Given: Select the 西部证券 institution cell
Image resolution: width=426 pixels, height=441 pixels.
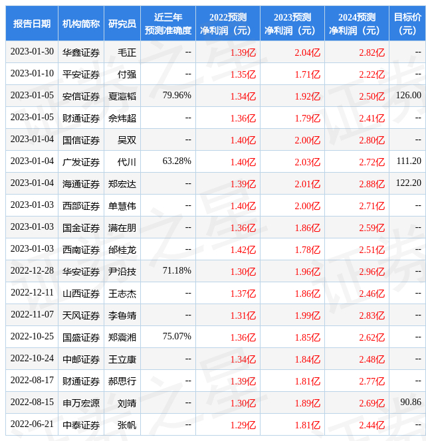Looking at the screenshot, I should [81, 206].
